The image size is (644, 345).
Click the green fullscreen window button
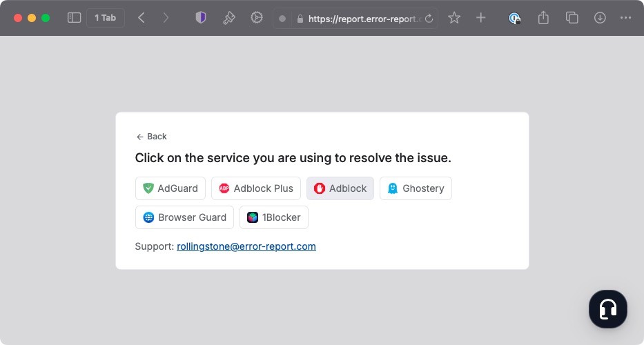tap(46, 18)
